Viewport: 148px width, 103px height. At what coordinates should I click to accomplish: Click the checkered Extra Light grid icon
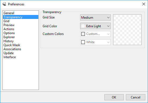(83, 26)
